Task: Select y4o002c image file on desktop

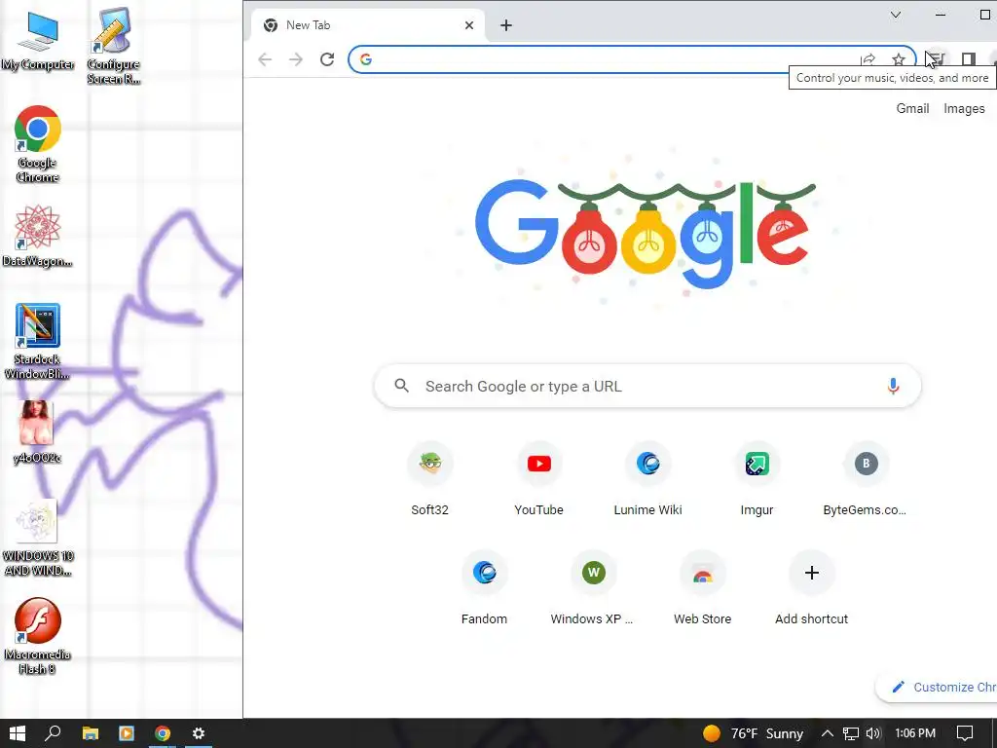Action: pos(38,432)
